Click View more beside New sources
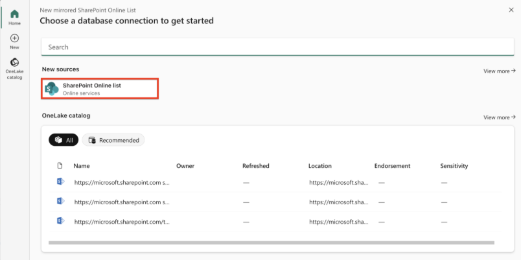The image size is (521, 260). coord(500,71)
